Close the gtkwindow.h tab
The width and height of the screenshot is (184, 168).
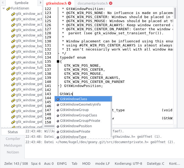click(70, 3)
